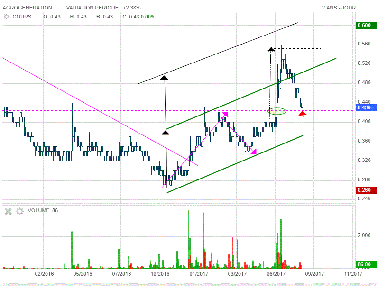The width and height of the screenshot is (378, 286).
Task: Click the 0.560 price axis label
Action: pyautogui.click(x=364, y=44)
